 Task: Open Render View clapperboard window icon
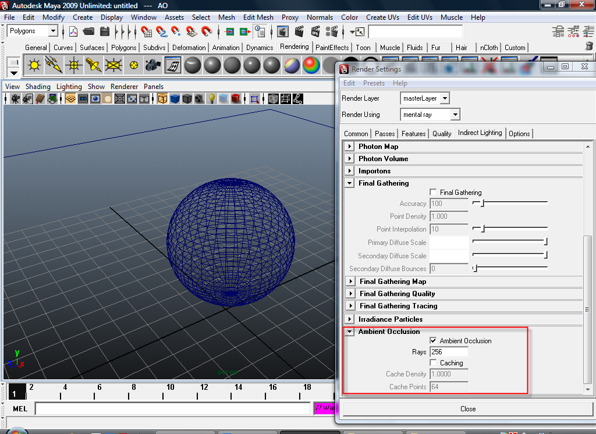(282, 31)
